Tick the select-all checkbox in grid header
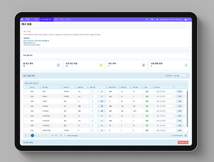Image resolution: width=214 pixels, height=162 pixels. [x=25, y=87]
